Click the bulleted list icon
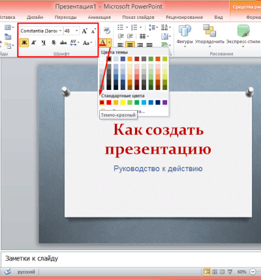 [120, 27]
